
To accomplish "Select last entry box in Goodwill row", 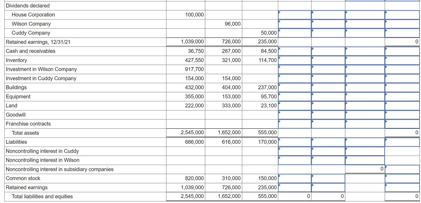I will (x=402, y=115).
